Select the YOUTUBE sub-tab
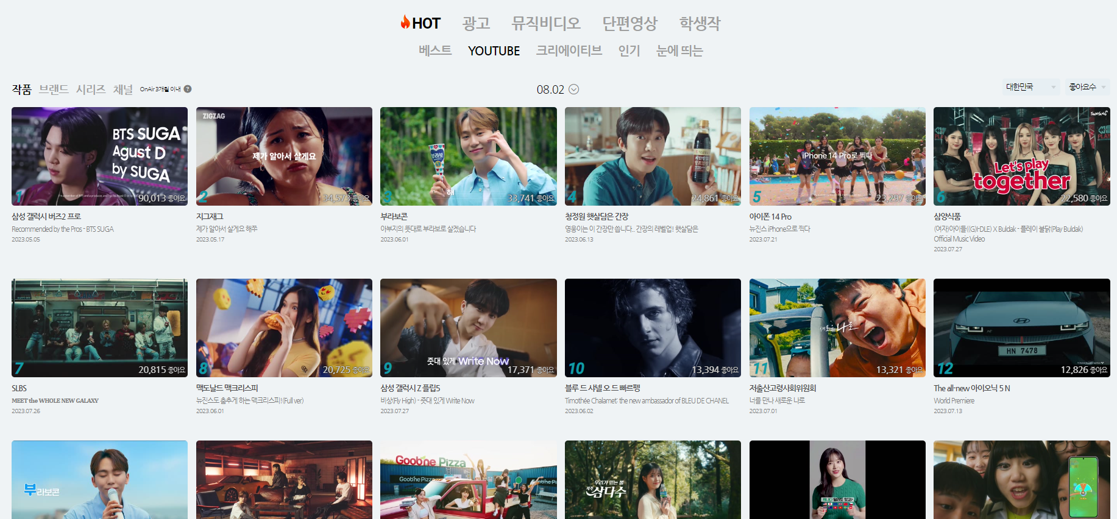The width and height of the screenshot is (1117, 519). click(x=494, y=51)
